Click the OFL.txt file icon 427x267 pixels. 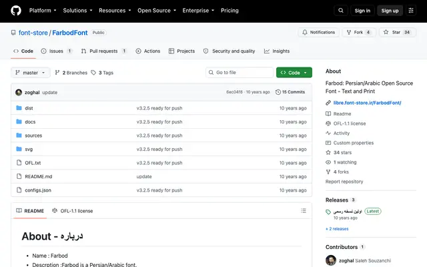click(x=19, y=163)
